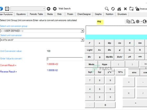Click the equals button
This screenshot has width=147, height=110.
click(135, 103)
